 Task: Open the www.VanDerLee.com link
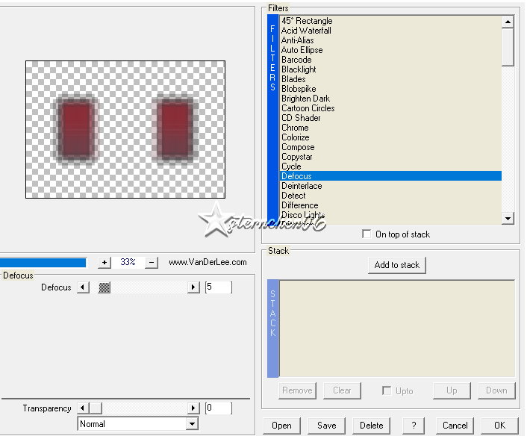pos(208,263)
